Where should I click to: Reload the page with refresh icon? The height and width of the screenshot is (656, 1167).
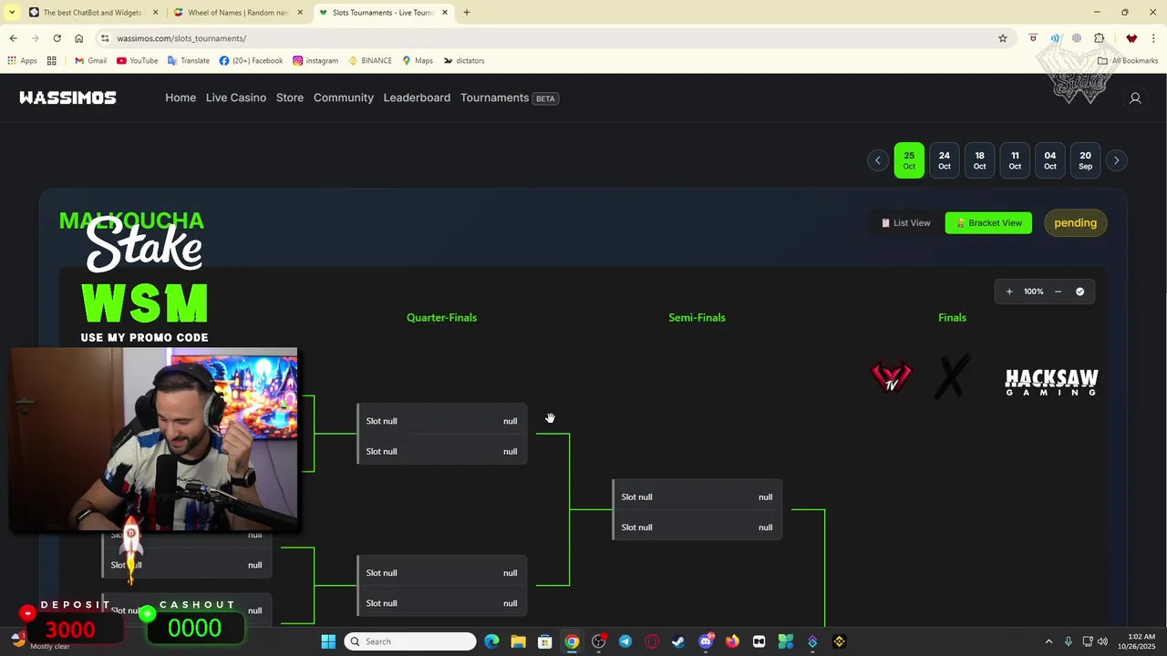pyautogui.click(x=57, y=38)
